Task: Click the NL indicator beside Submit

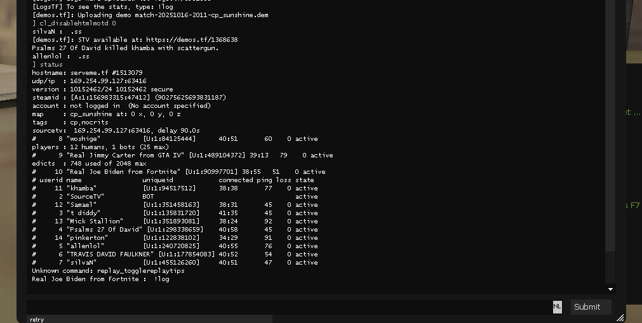Action: tap(557, 307)
